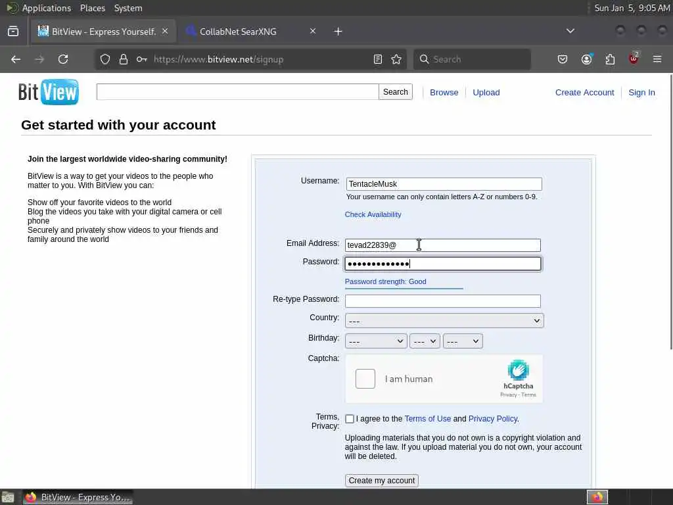
Task: Bookmark this page with the star
Action: [396, 59]
